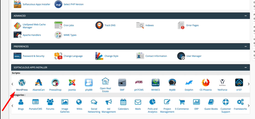
Task: Select the pH7CMS script icon
Action: click(x=139, y=83)
